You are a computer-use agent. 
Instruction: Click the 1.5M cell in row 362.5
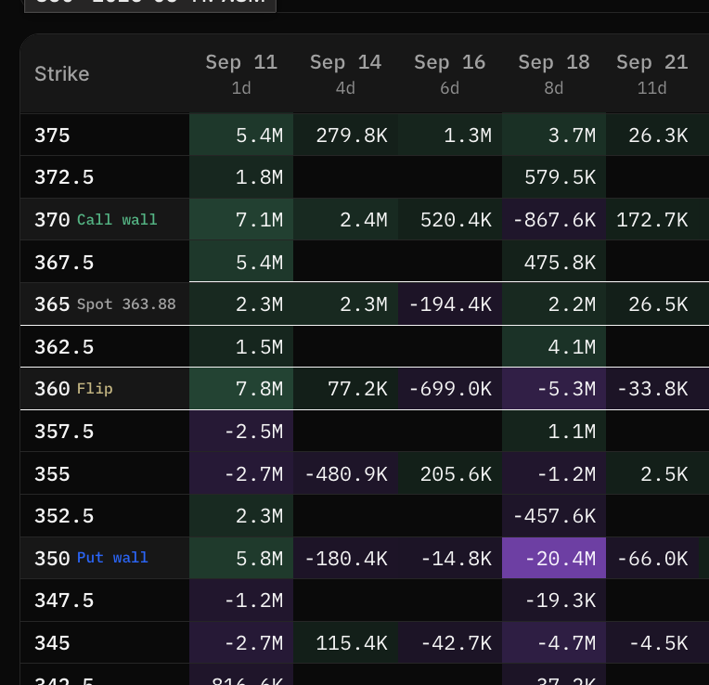[241, 347]
